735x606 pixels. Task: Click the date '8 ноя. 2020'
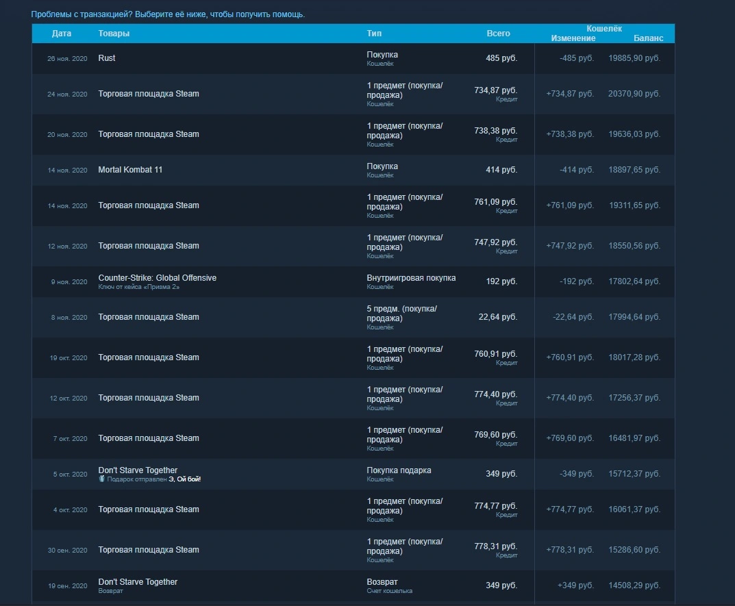pos(69,317)
